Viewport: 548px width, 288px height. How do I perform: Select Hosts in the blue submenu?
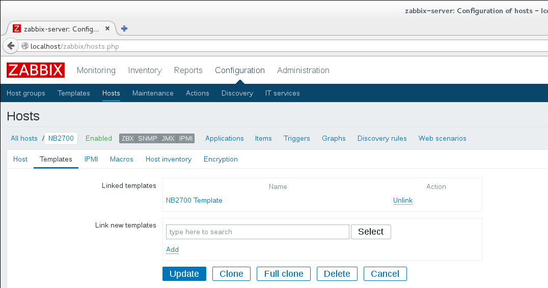pyautogui.click(x=111, y=93)
